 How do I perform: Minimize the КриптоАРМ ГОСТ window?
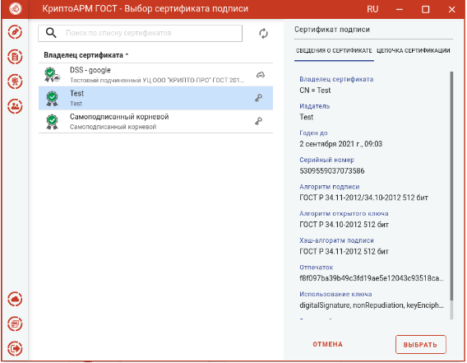click(x=399, y=10)
